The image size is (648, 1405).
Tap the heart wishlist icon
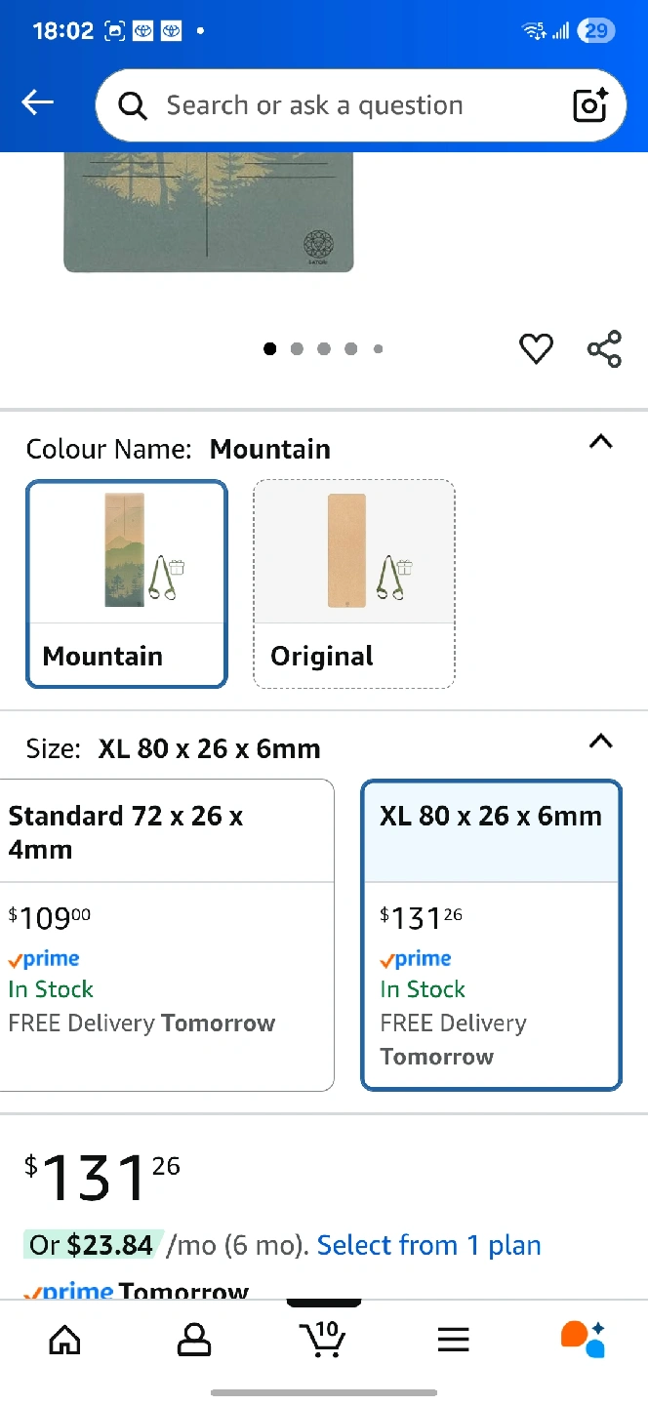click(536, 348)
